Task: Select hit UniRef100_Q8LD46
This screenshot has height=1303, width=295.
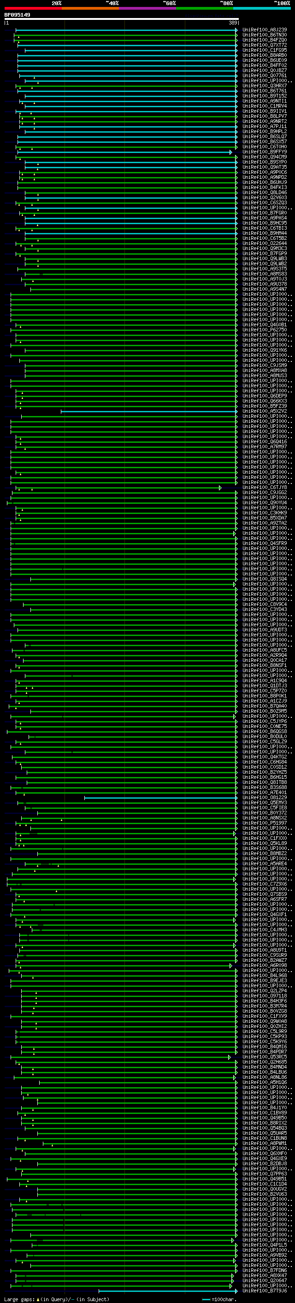Action: [265, 193]
